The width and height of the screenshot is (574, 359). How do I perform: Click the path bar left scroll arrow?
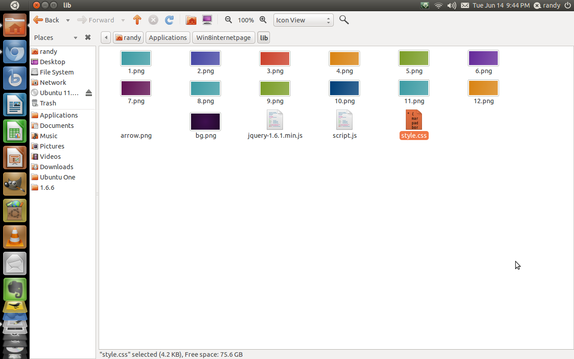pyautogui.click(x=106, y=38)
